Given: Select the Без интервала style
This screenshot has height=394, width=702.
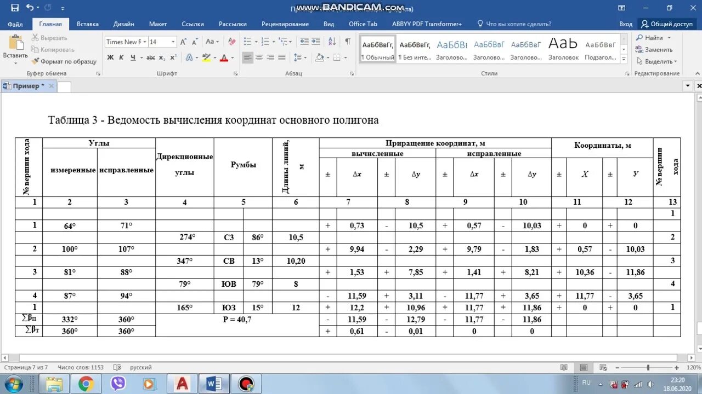Looking at the screenshot, I should point(415,49).
